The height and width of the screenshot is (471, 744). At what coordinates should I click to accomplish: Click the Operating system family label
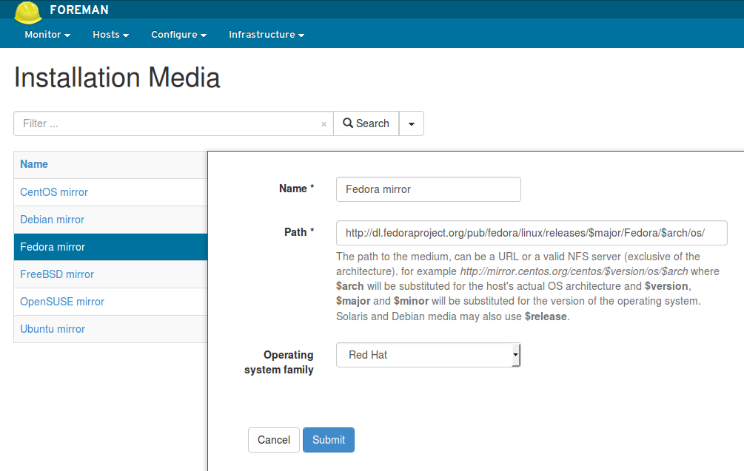[279, 362]
